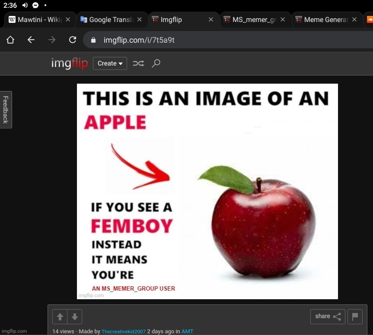Close the Meme Generator tab
Viewport: 373px width, 335px height.
coord(354,20)
